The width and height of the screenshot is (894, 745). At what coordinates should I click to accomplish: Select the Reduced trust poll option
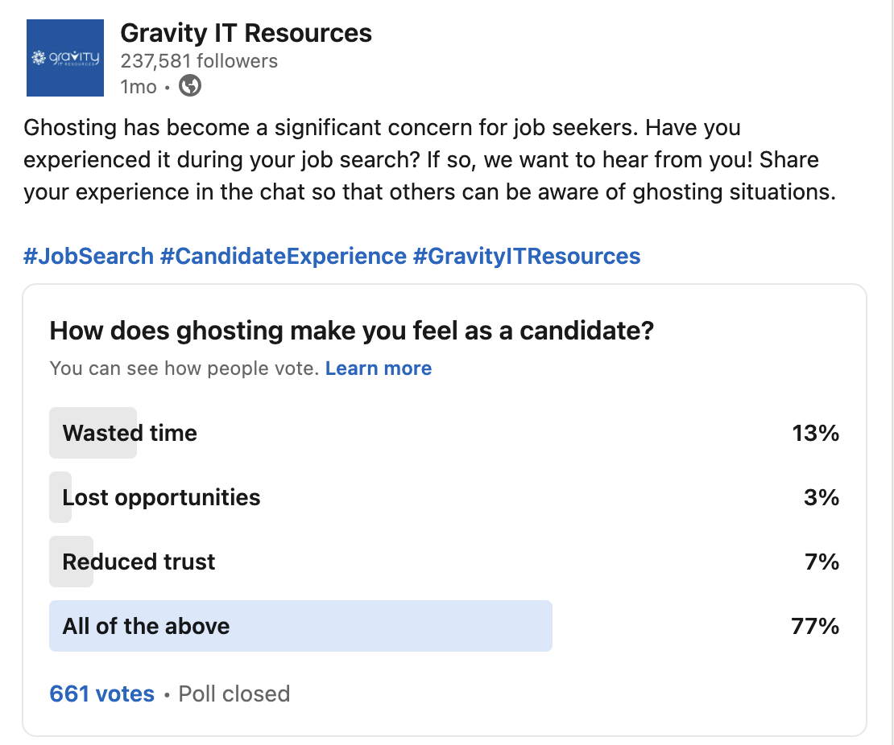point(444,562)
